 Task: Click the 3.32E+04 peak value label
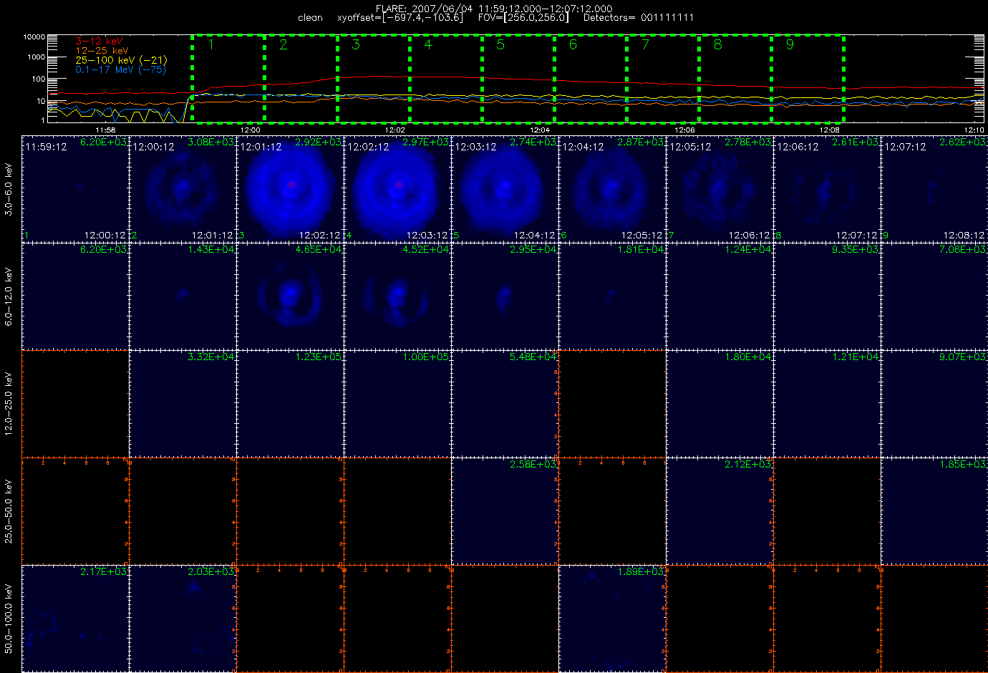click(x=211, y=357)
